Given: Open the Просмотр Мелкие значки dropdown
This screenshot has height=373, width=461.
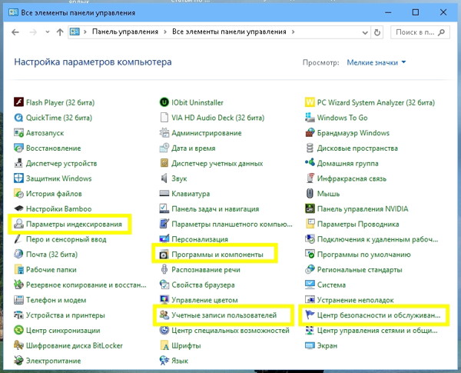Looking at the screenshot, I should point(376,62).
